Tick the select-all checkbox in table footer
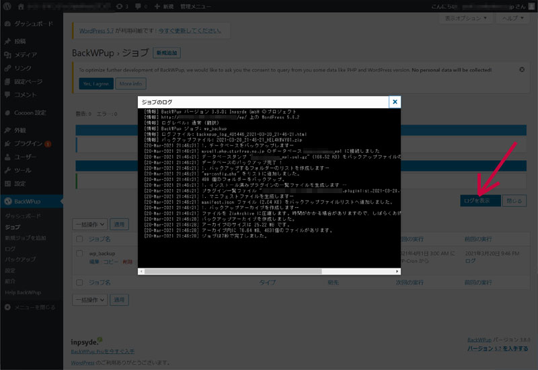 pyautogui.click(x=79, y=283)
